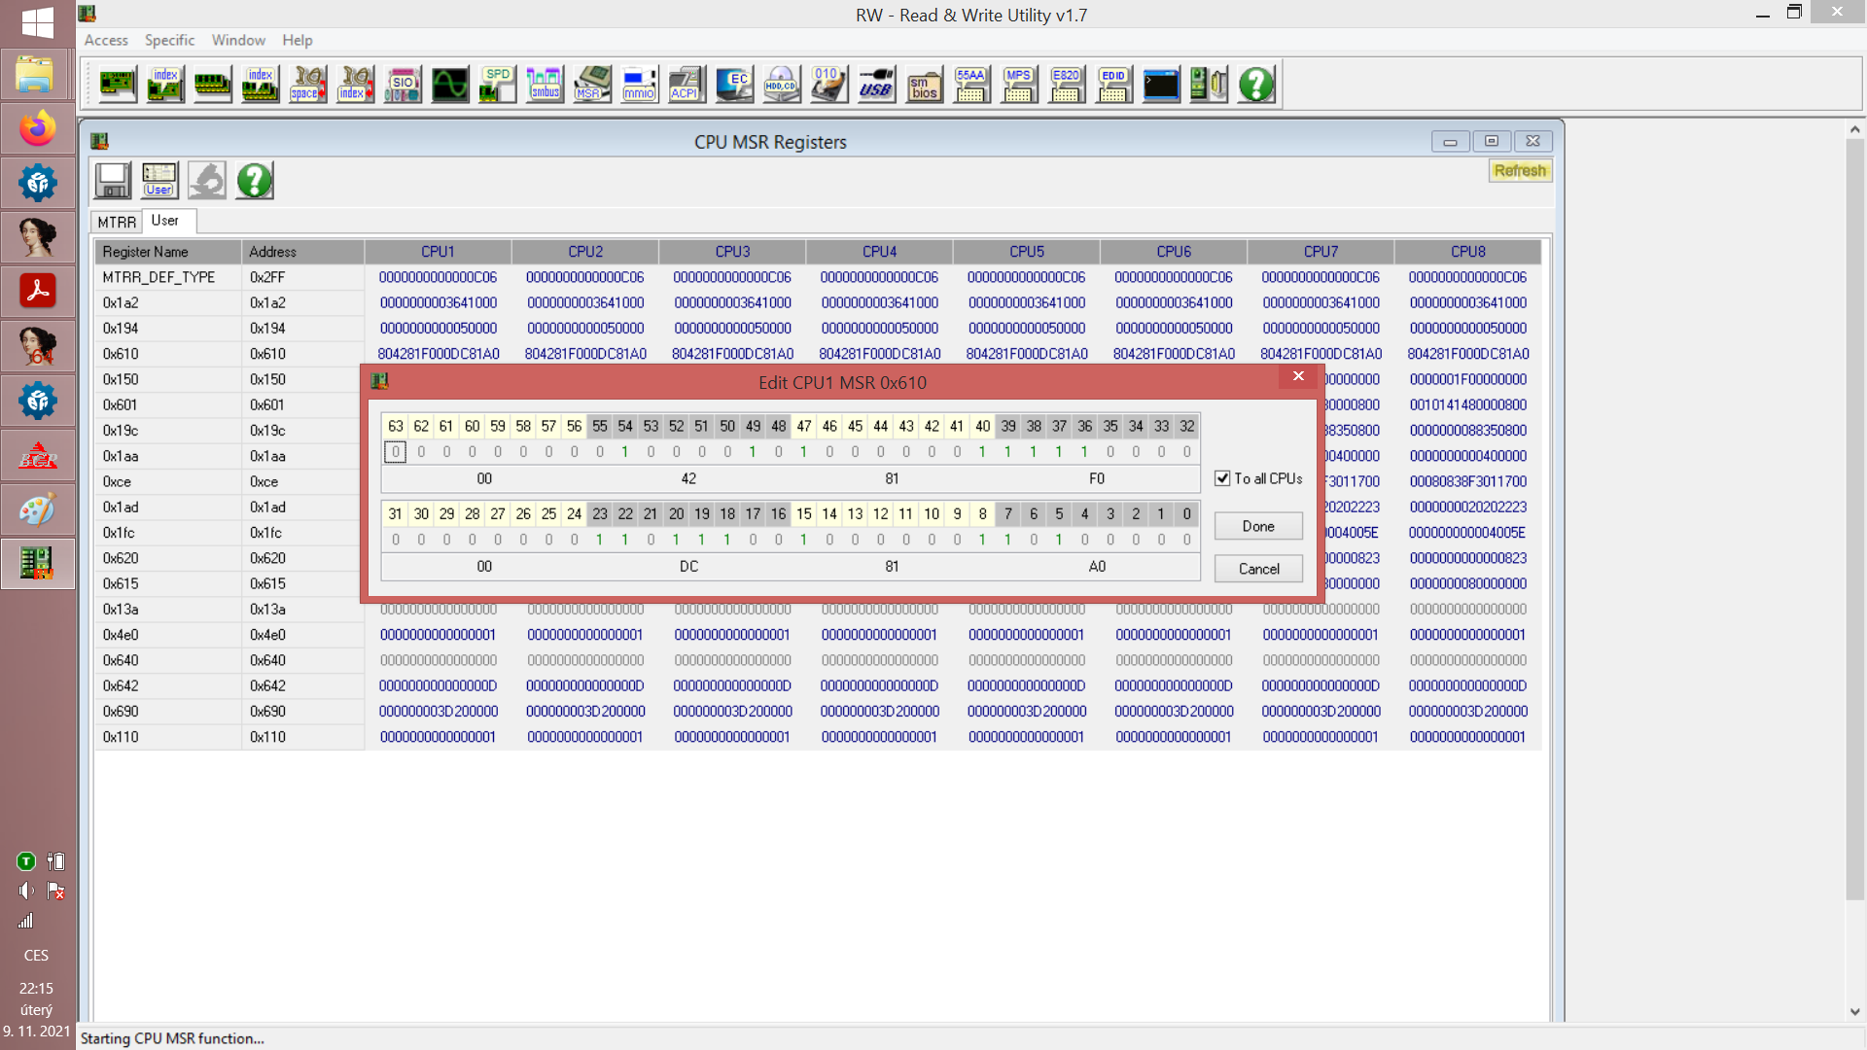Open the SMBus tool
Viewport: 1867px width, 1050px height.
click(x=545, y=85)
